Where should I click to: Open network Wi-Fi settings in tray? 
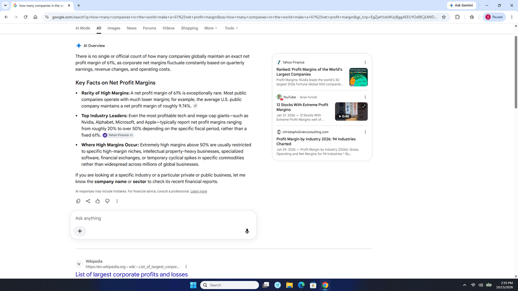[x=473, y=285]
